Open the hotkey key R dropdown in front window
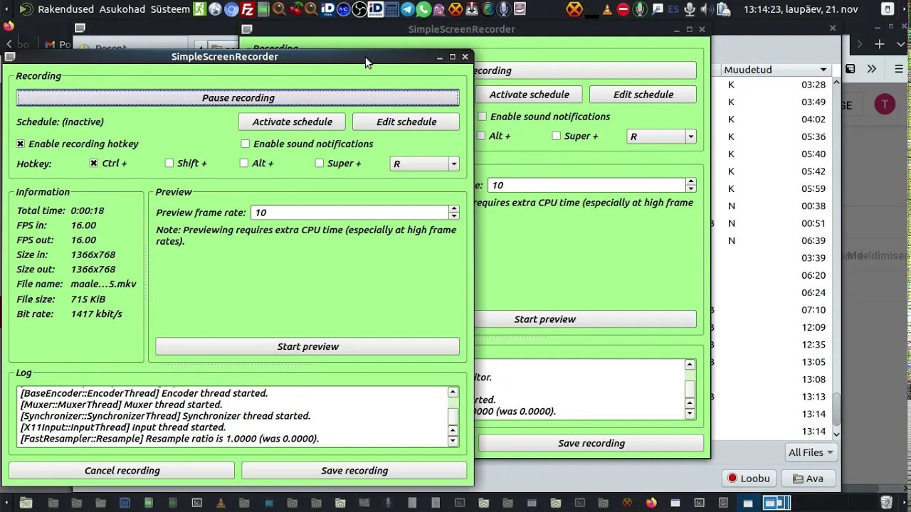911x512 pixels. (425, 164)
